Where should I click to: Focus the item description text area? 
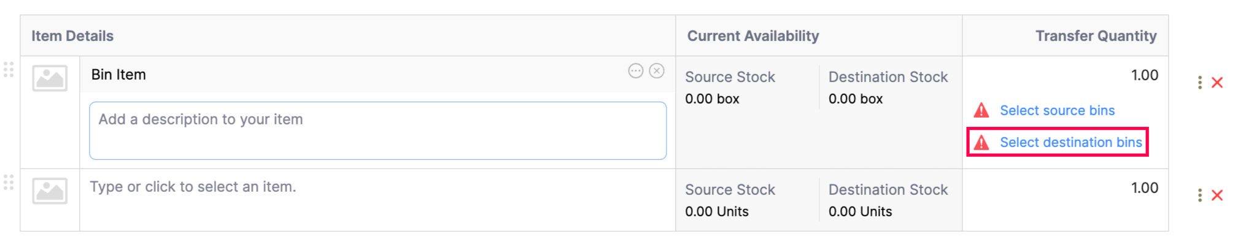(377, 130)
